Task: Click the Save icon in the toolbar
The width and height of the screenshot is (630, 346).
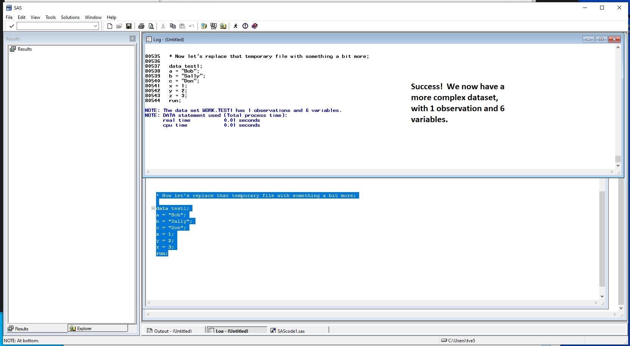Action: (x=129, y=26)
